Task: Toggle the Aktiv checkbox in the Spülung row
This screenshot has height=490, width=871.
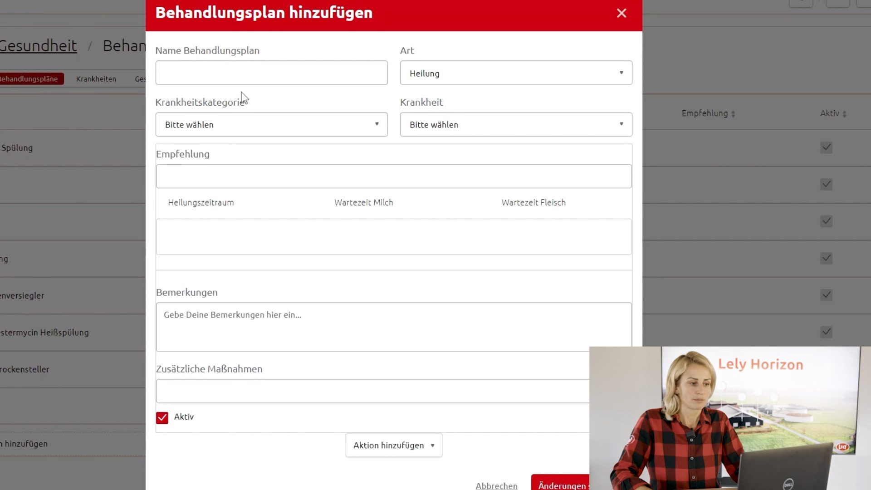Action: click(826, 147)
